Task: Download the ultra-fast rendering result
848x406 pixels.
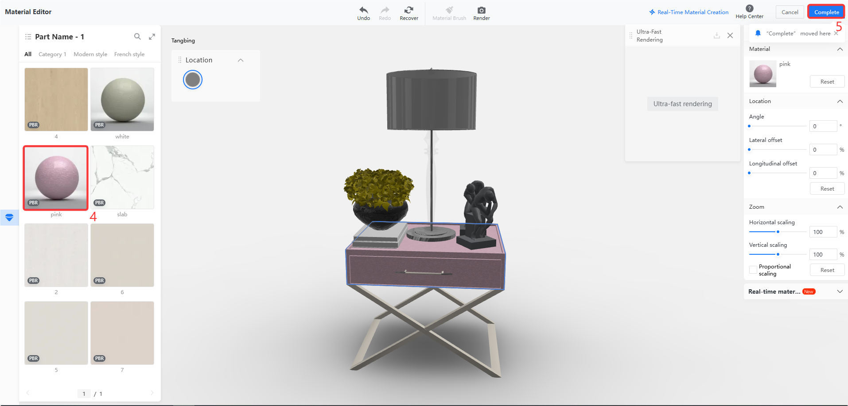Action: click(716, 35)
